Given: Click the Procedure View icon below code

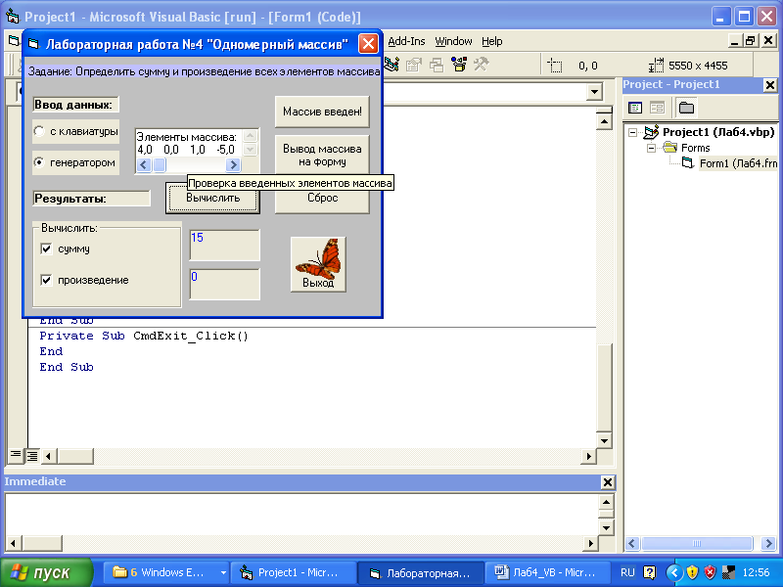Looking at the screenshot, I should pyautogui.click(x=16, y=455).
